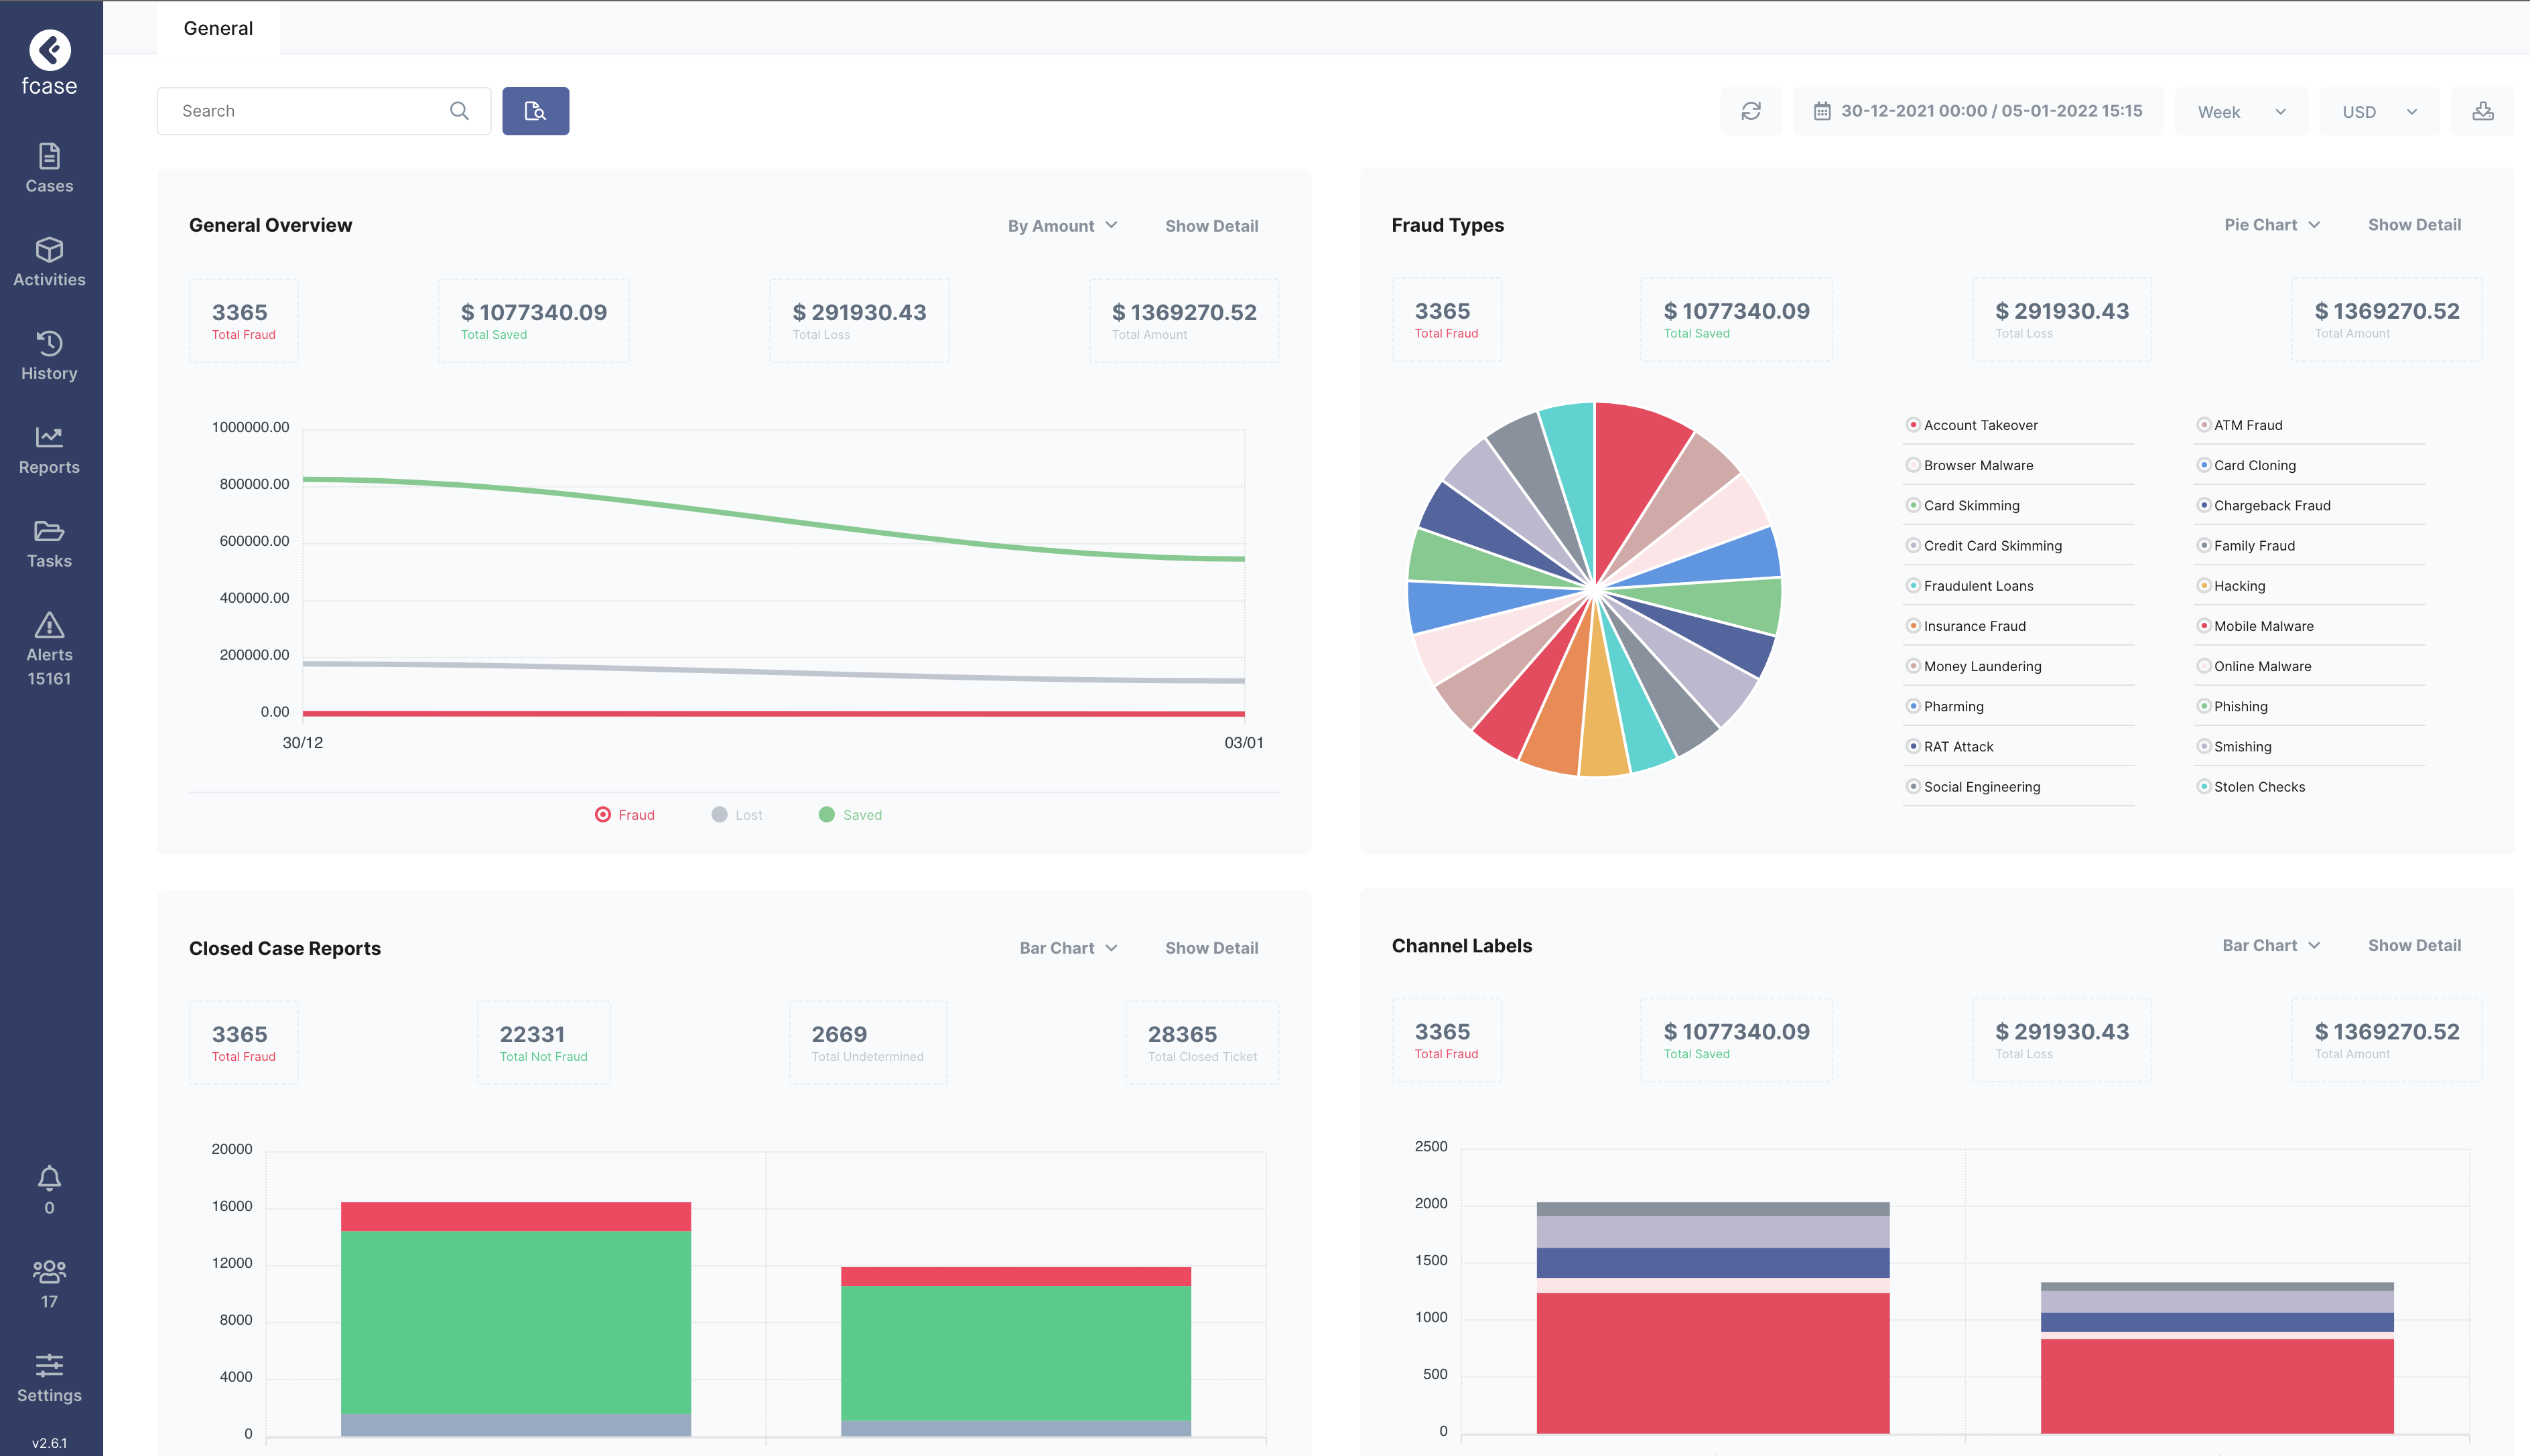Toggle Card Cloning legend entry
This screenshot has height=1456, width=2530.
click(x=2246, y=465)
